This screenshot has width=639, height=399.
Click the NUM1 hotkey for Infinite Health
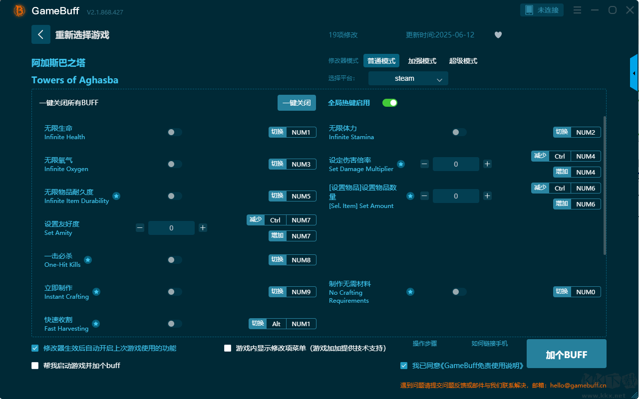click(293, 132)
